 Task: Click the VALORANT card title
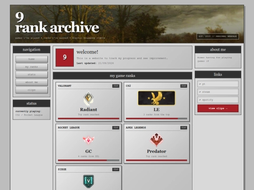[64, 86]
